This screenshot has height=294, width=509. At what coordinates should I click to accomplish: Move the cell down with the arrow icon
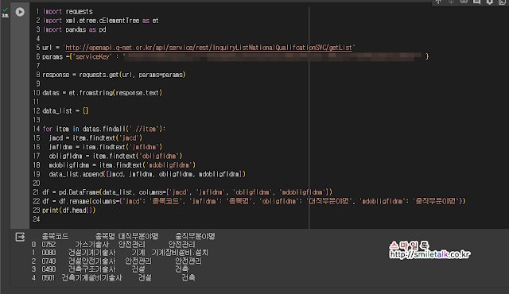point(451,2)
